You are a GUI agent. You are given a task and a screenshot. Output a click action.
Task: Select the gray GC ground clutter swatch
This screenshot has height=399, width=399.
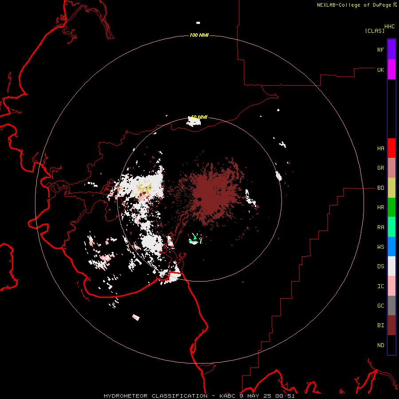click(391, 305)
